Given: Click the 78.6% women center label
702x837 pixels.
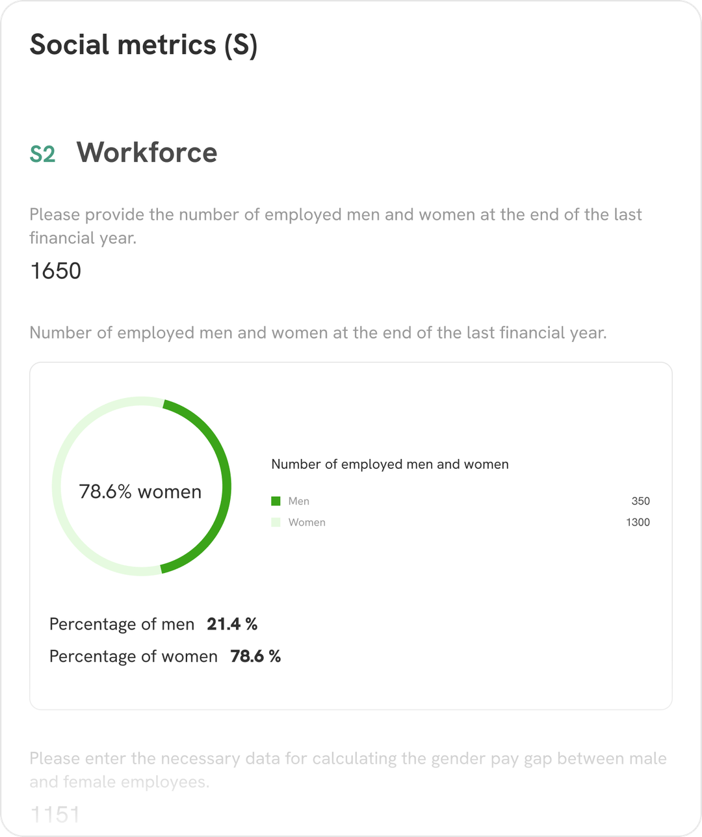Looking at the screenshot, I should 140,492.
